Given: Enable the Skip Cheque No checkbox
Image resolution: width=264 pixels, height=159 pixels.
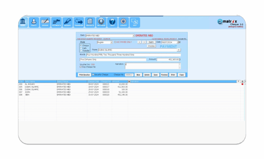Looking at the screenshot, I should (81, 67).
